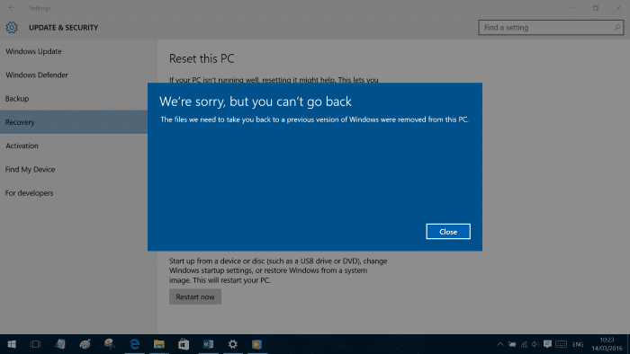Select For developers in sidebar
This screenshot has width=630, height=354.
click(x=29, y=193)
